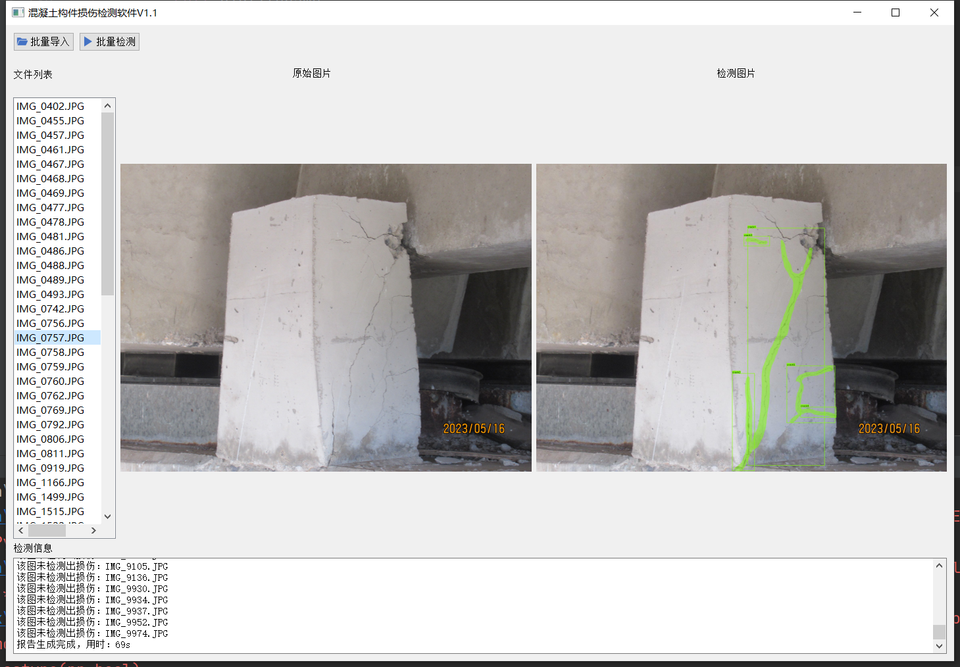Pick IMG_0477.JPG in the file list

pyautogui.click(x=51, y=208)
